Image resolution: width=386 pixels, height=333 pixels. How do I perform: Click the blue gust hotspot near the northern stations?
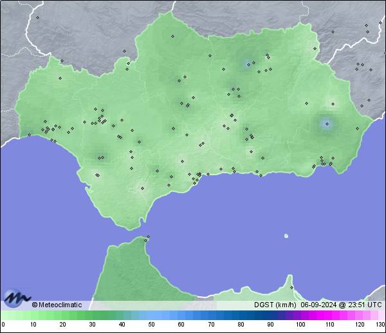[x=247, y=64]
